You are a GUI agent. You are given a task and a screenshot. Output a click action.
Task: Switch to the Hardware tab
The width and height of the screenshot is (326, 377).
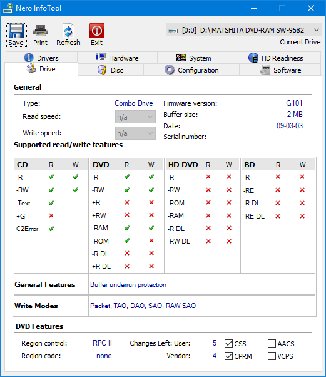pos(117,58)
